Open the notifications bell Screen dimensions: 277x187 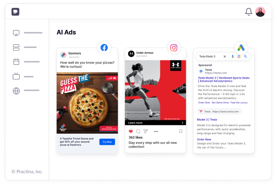[249, 12]
